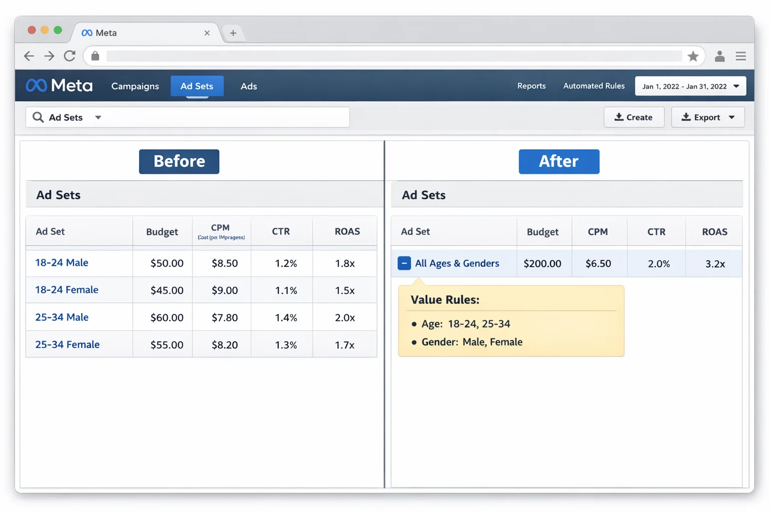Click the Create button
This screenshot has width=770, height=513.
pyautogui.click(x=634, y=117)
